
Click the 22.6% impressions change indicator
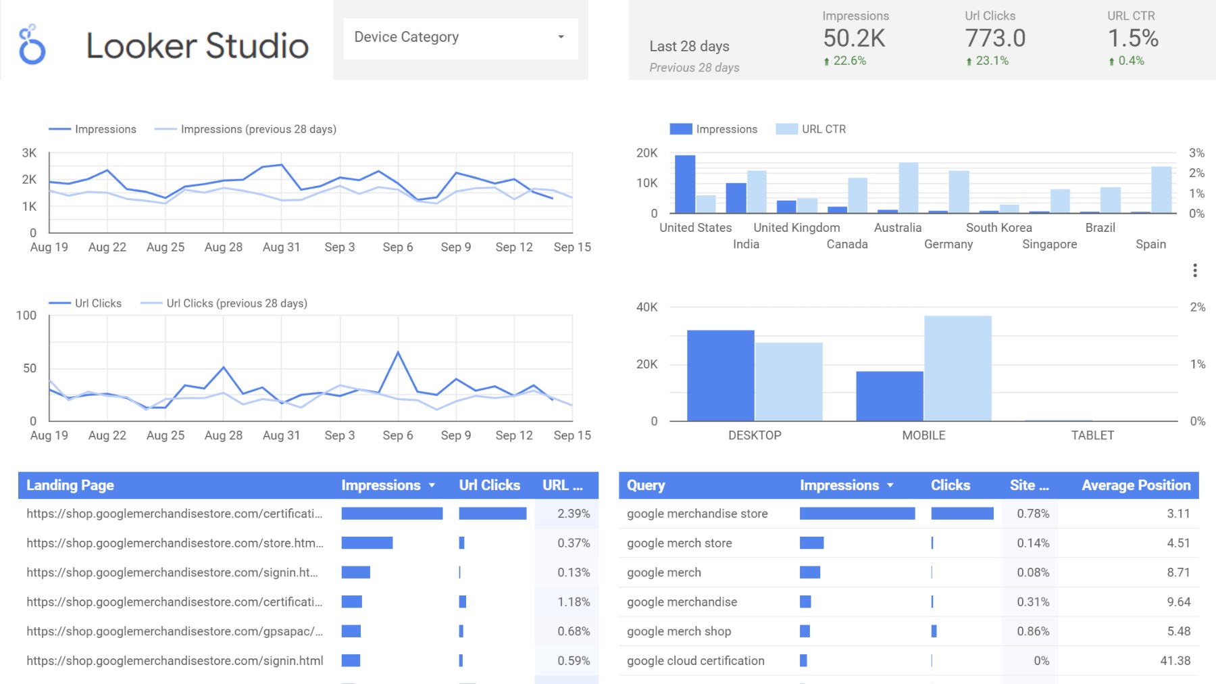click(x=844, y=61)
